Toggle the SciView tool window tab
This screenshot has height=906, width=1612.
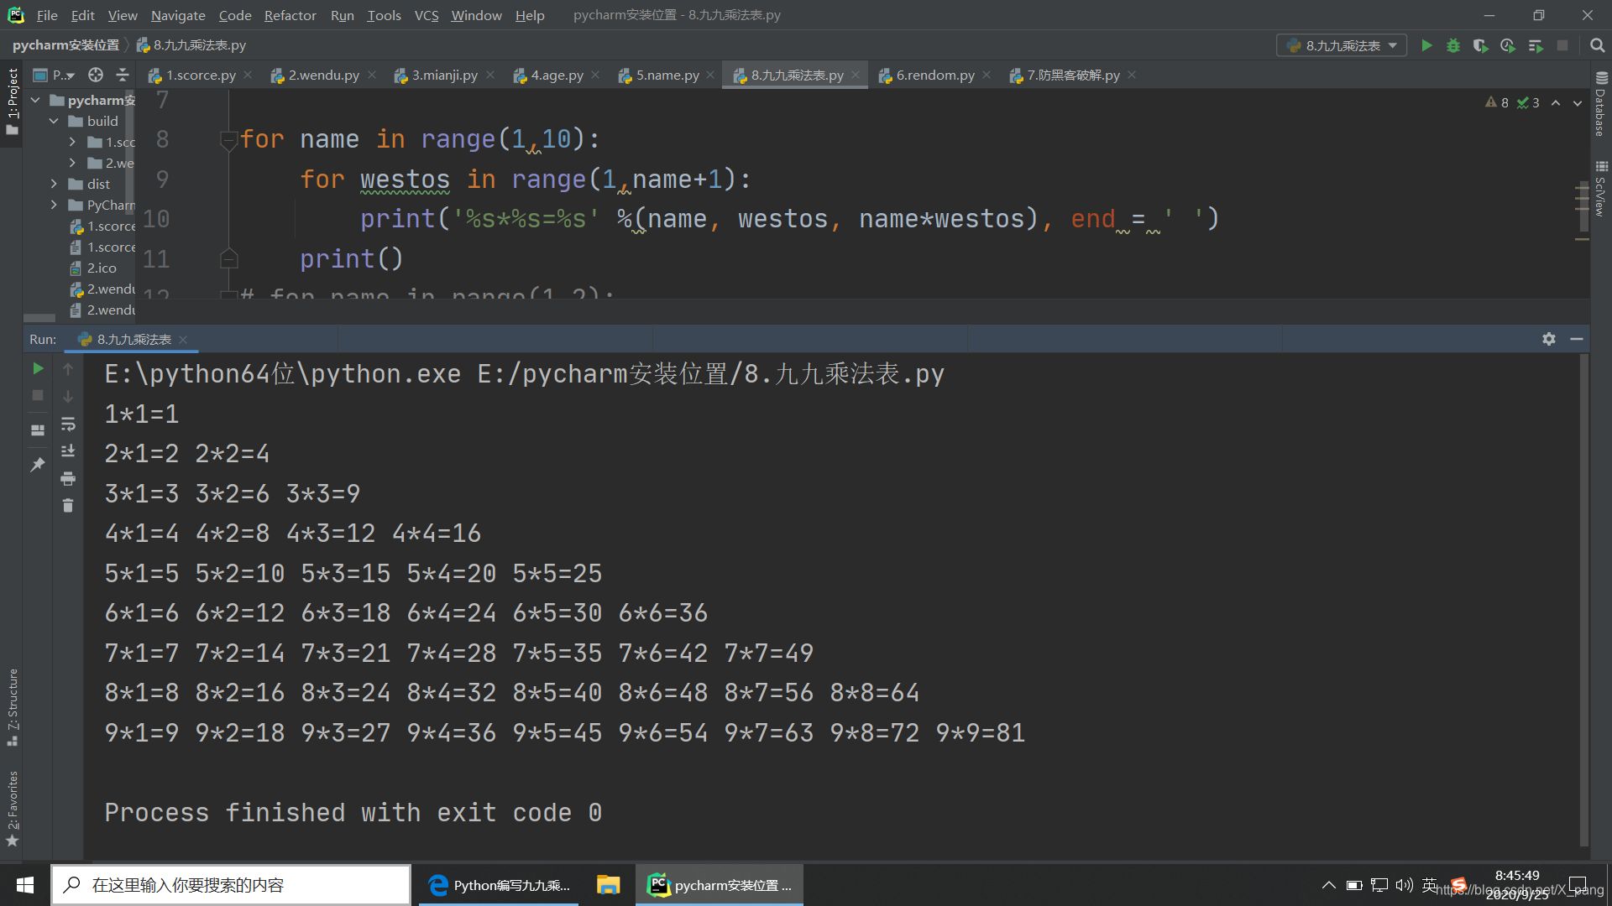point(1601,190)
